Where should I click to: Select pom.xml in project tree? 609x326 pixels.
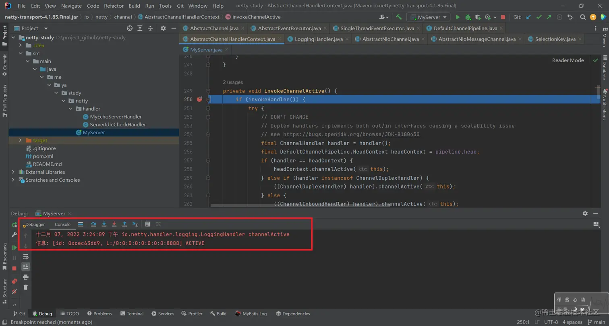(39, 156)
